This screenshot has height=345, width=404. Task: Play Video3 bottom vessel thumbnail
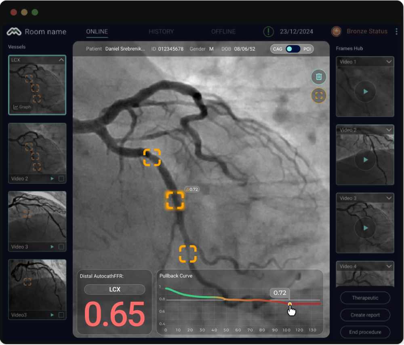coord(52,315)
